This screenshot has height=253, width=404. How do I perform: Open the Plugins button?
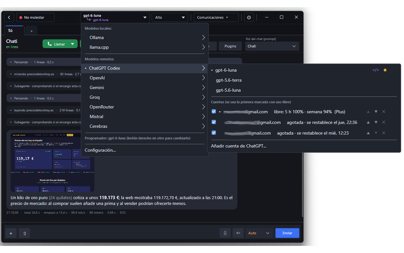pyautogui.click(x=230, y=46)
